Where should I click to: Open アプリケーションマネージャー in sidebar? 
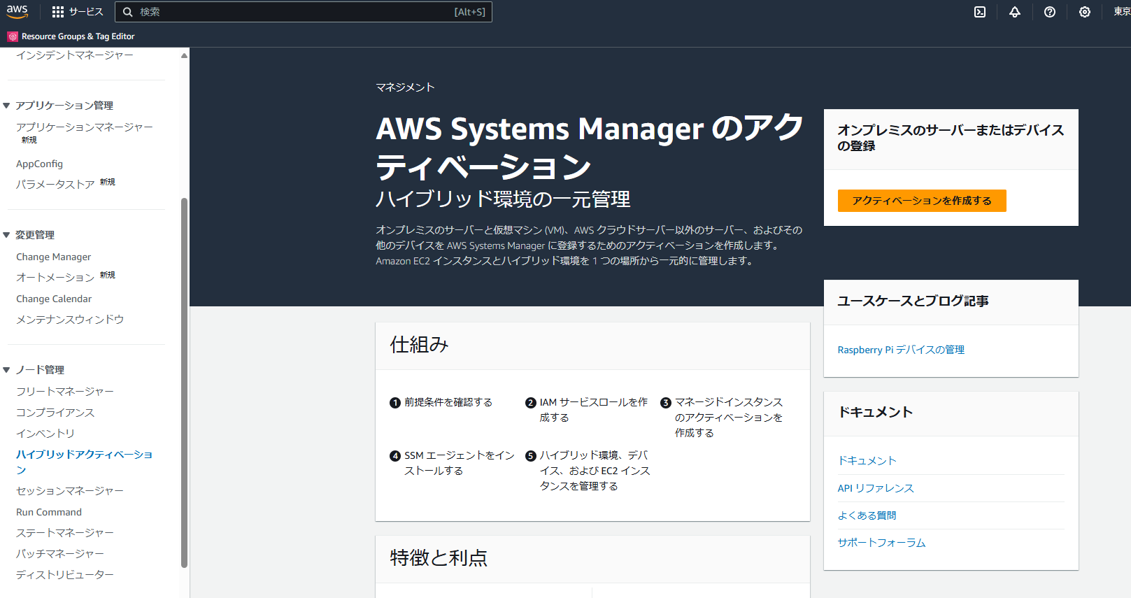[85, 127]
